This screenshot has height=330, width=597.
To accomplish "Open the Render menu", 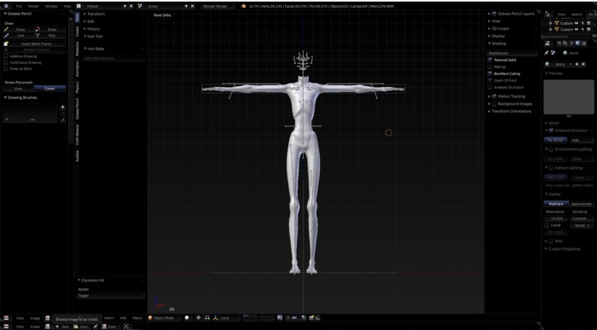I will (x=33, y=6).
